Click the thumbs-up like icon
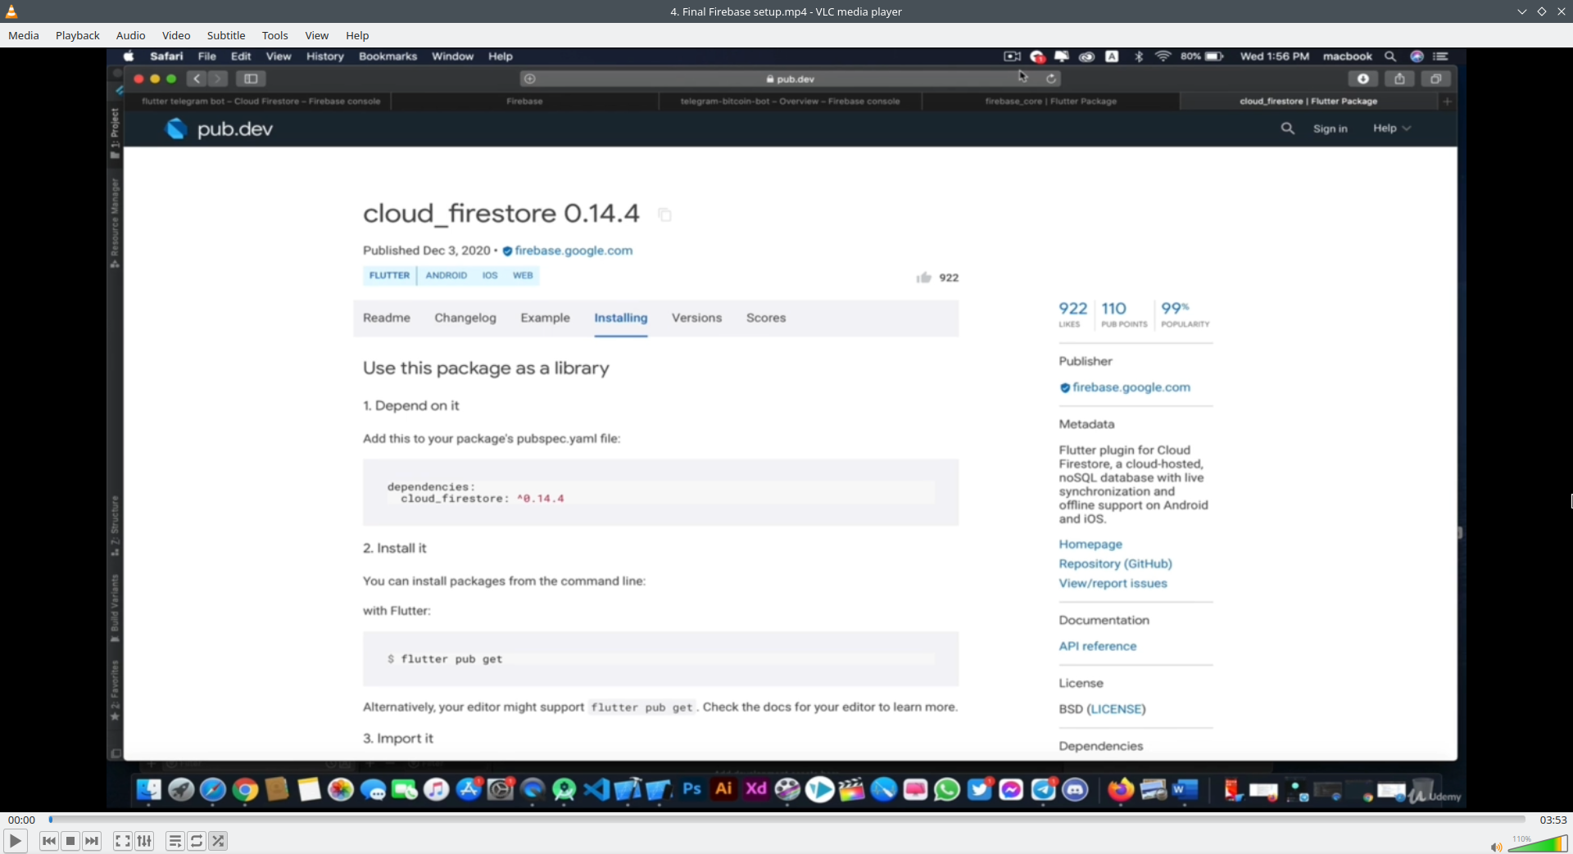Viewport: 1573px width, 854px height. [924, 278]
